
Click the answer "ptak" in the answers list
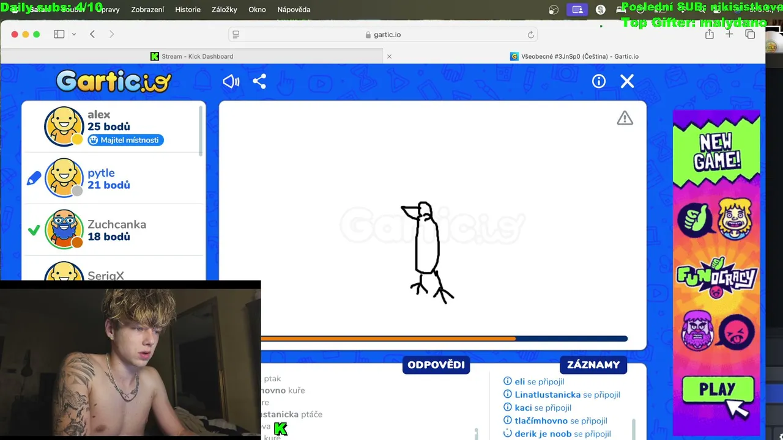click(x=272, y=379)
